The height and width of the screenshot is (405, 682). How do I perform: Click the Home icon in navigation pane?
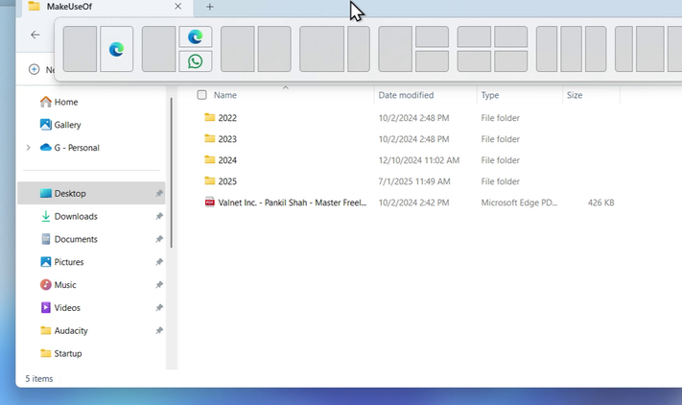point(46,102)
